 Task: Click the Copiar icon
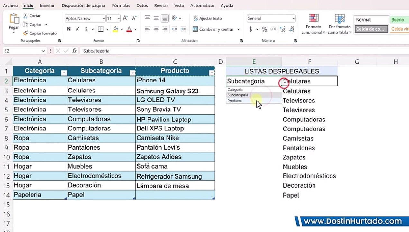[25, 24]
